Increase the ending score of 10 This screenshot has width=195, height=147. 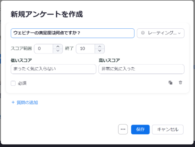point(99,47)
